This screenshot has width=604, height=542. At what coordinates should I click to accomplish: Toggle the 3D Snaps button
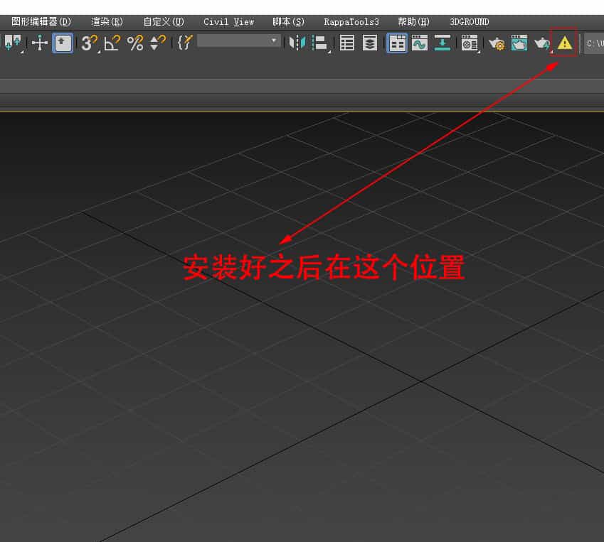90,43
